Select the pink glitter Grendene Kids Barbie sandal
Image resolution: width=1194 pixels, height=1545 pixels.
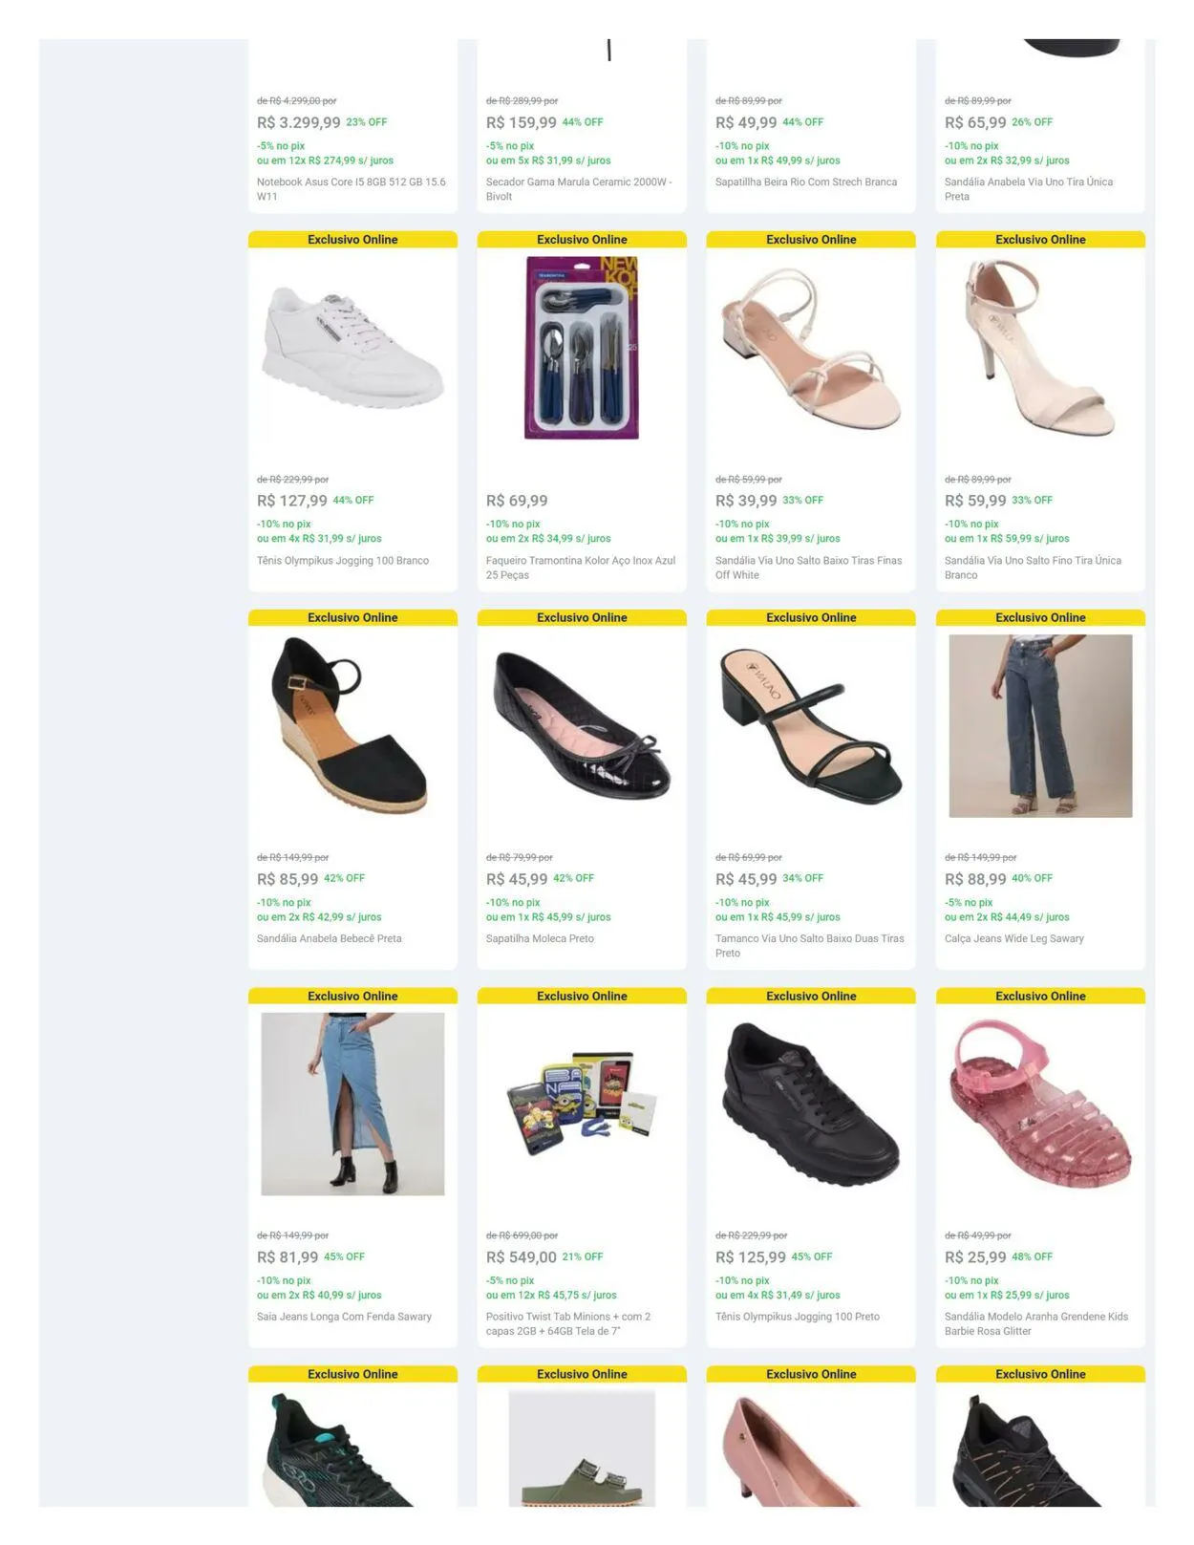pyautogui.click(x=1040, y=1104)
